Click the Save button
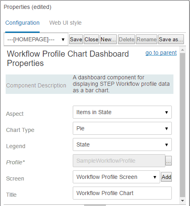Screen dimensions: 190x206 click(x=76, y=39)
